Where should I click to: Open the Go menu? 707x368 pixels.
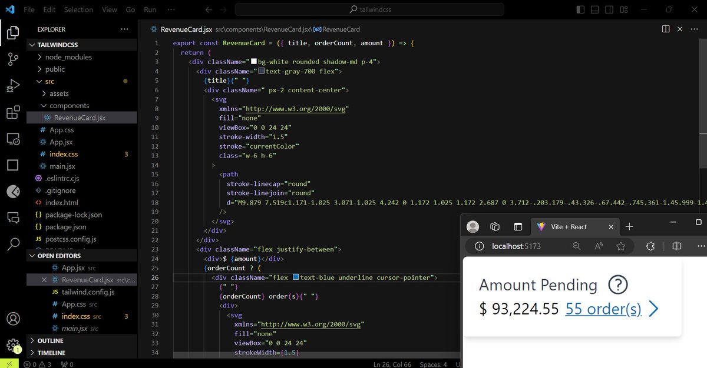131,10
